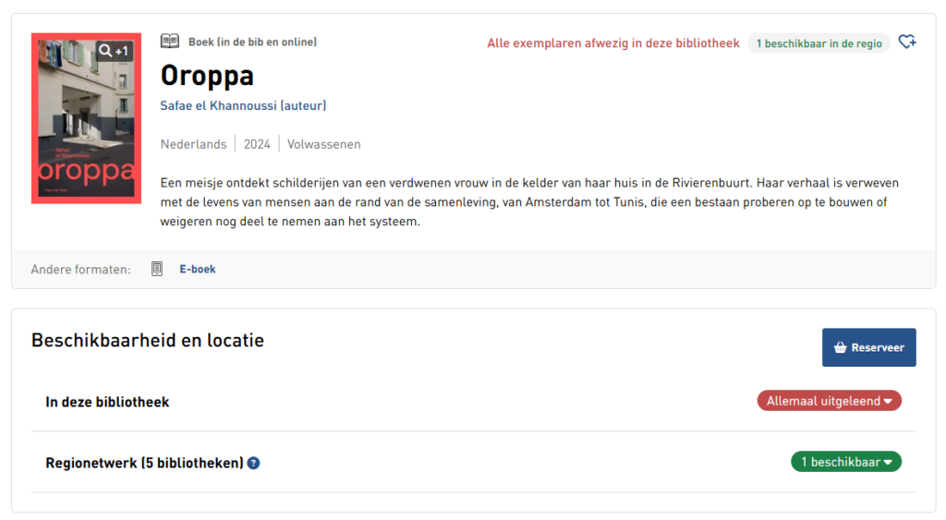The width and height of the screenshot is (946, 520).
Task: Expand the 'In deze bibliotheek' row
Action: tap(107, 402)
